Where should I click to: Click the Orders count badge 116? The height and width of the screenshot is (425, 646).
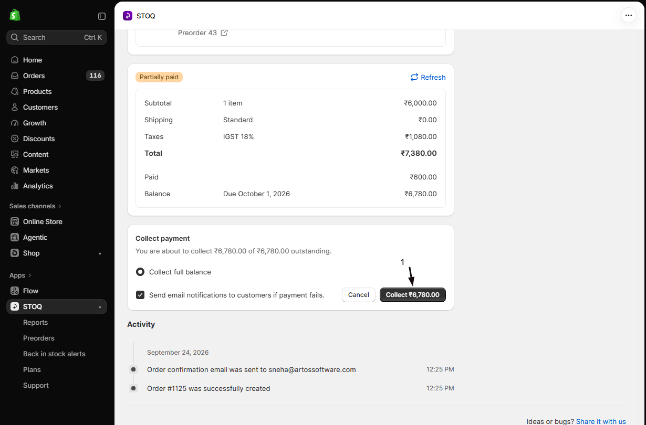point(95,76)
